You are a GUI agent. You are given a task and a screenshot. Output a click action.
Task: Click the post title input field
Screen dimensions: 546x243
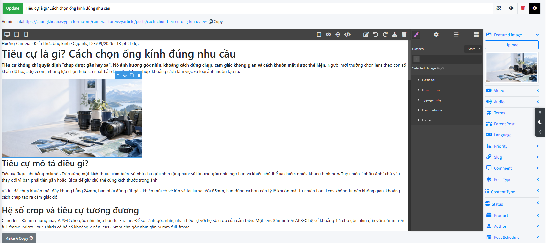[258, 8]
